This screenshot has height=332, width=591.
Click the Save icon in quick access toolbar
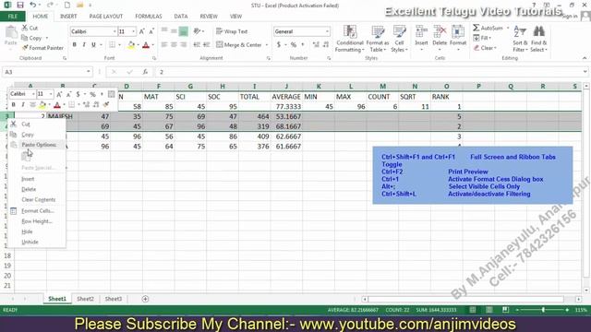click(x=20, y=6)
